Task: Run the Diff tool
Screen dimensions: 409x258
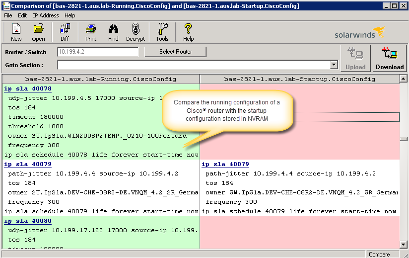Action: [65, 32]
